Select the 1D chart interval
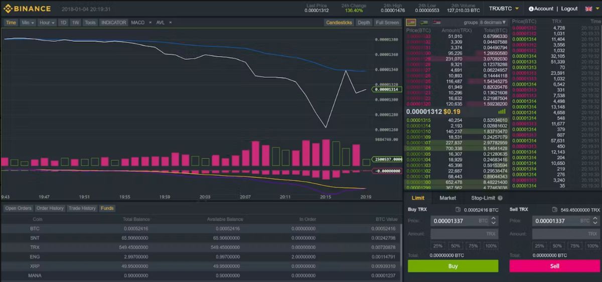 click(63, 23)
